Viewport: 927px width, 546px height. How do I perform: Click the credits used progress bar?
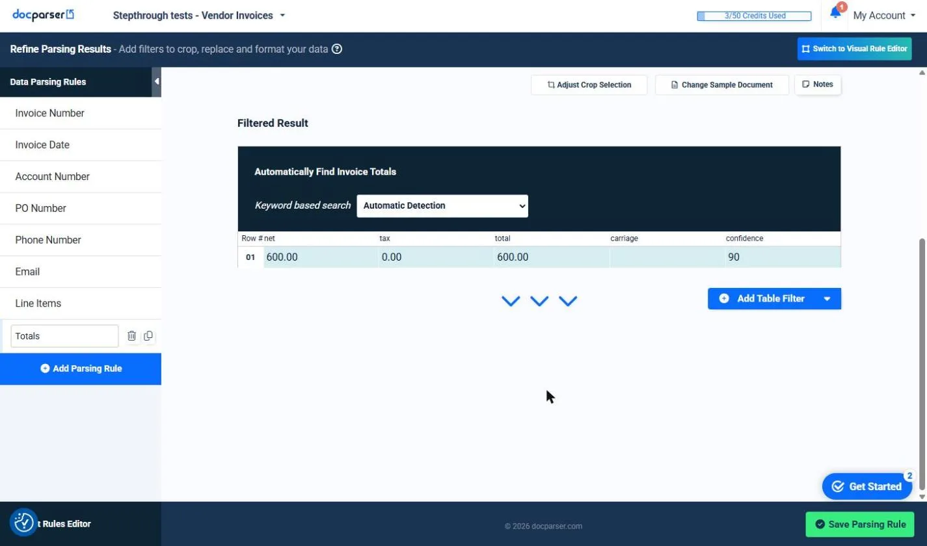754,16
